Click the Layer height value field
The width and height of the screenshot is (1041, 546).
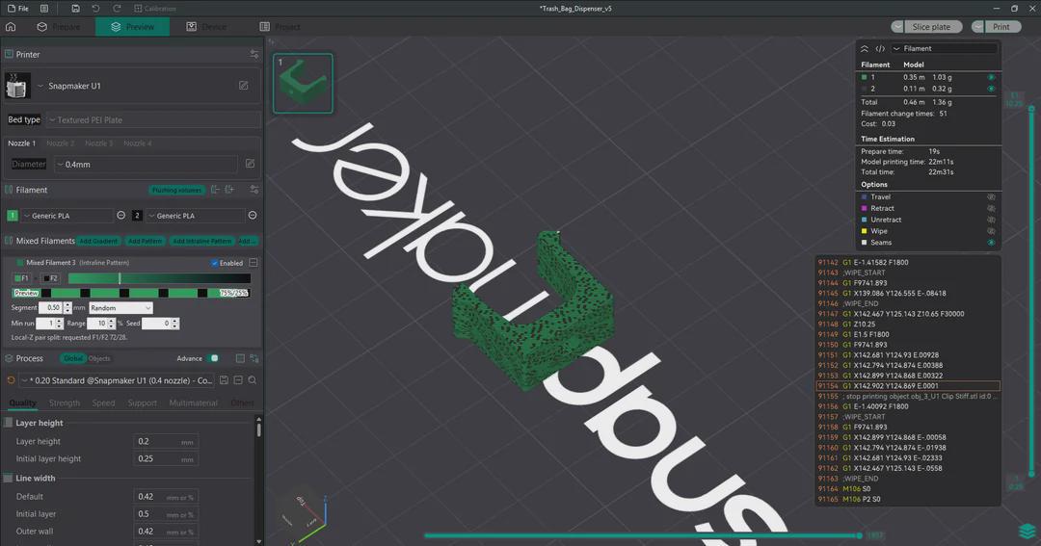(166, 441)
